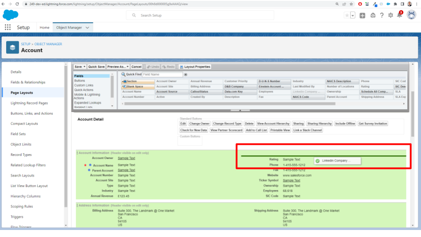Click the Quick Find Field Name input
421x237 pixels.
(x=162, y=75)
